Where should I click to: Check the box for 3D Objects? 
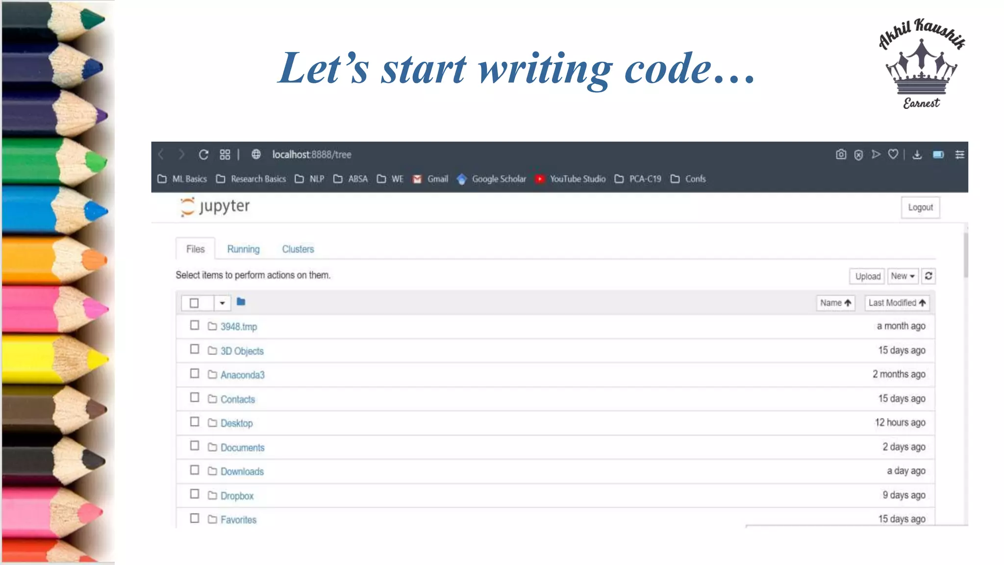[x=195, y=349]
